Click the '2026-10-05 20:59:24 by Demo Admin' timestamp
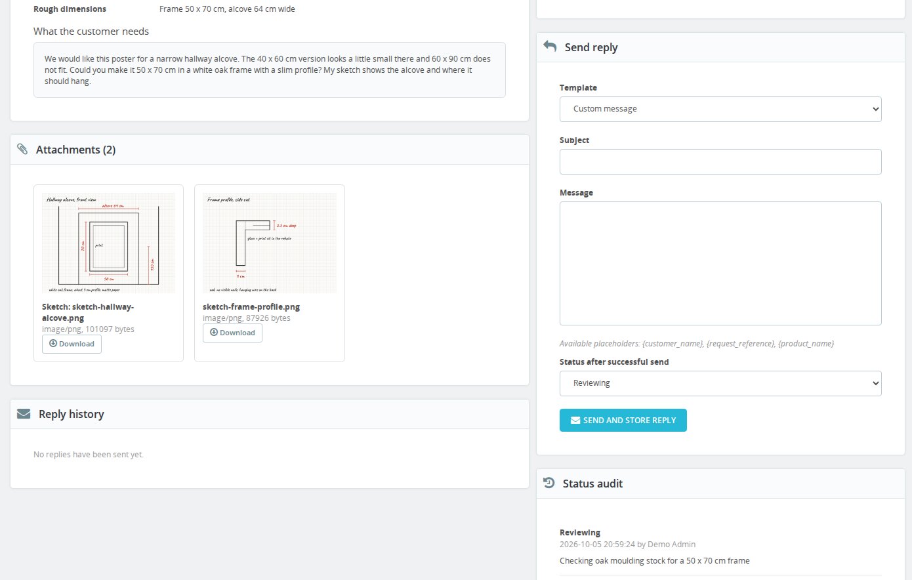The height and width of the screenshot is (580, 912). 627,544
